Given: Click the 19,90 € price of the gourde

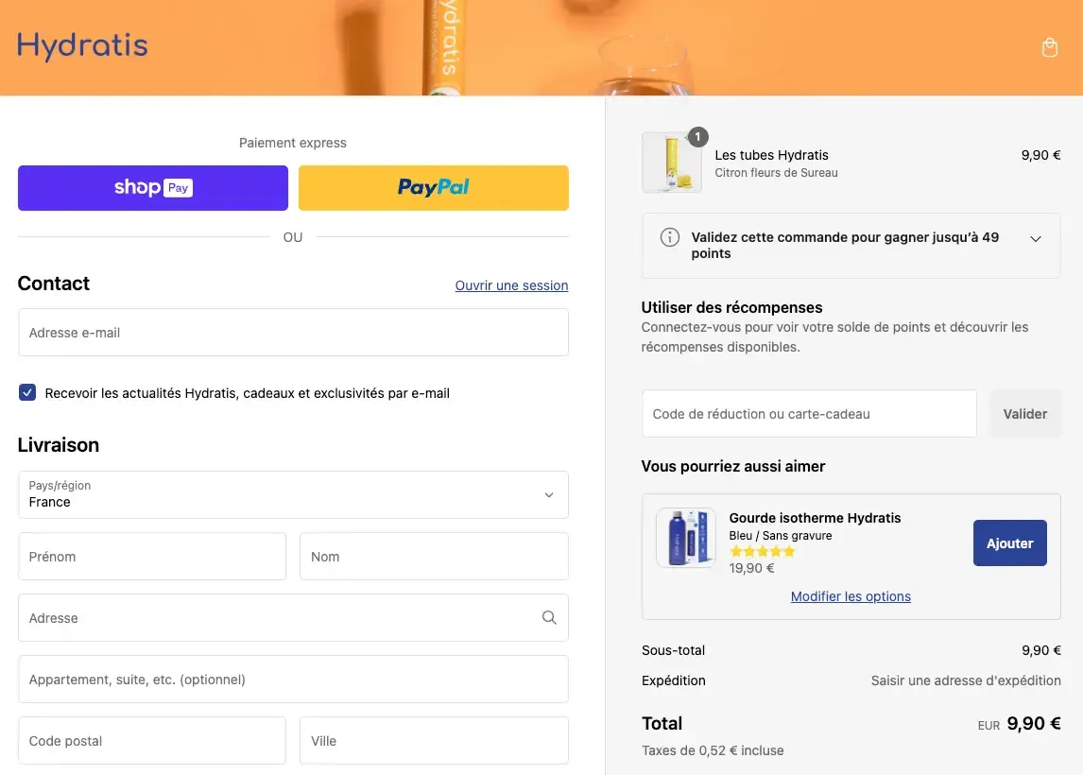Looking at the screenshot, I should pyautogui.click(x=751, y=568).
